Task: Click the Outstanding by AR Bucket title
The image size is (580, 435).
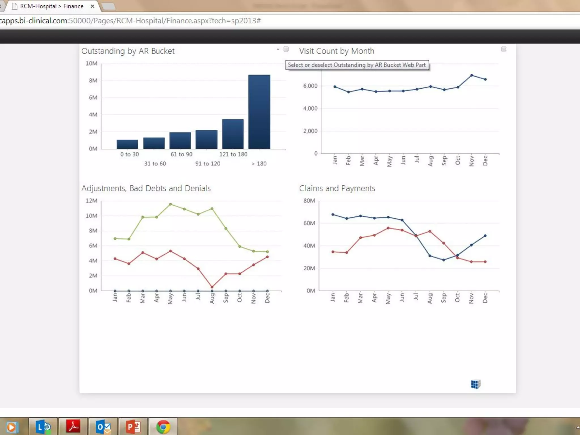Action: click(128, 51)
